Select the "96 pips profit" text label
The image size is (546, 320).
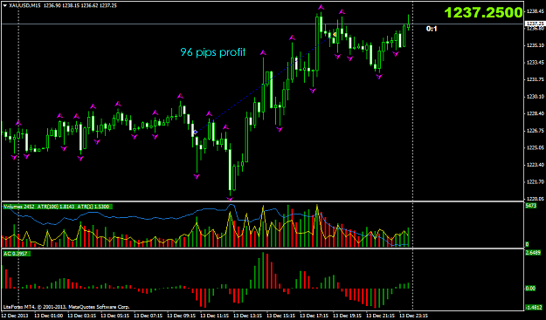click(x=213, y=52)
